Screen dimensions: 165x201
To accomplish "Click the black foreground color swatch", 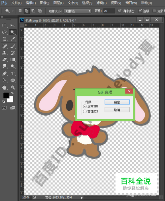I will click(x=6, y=95).
